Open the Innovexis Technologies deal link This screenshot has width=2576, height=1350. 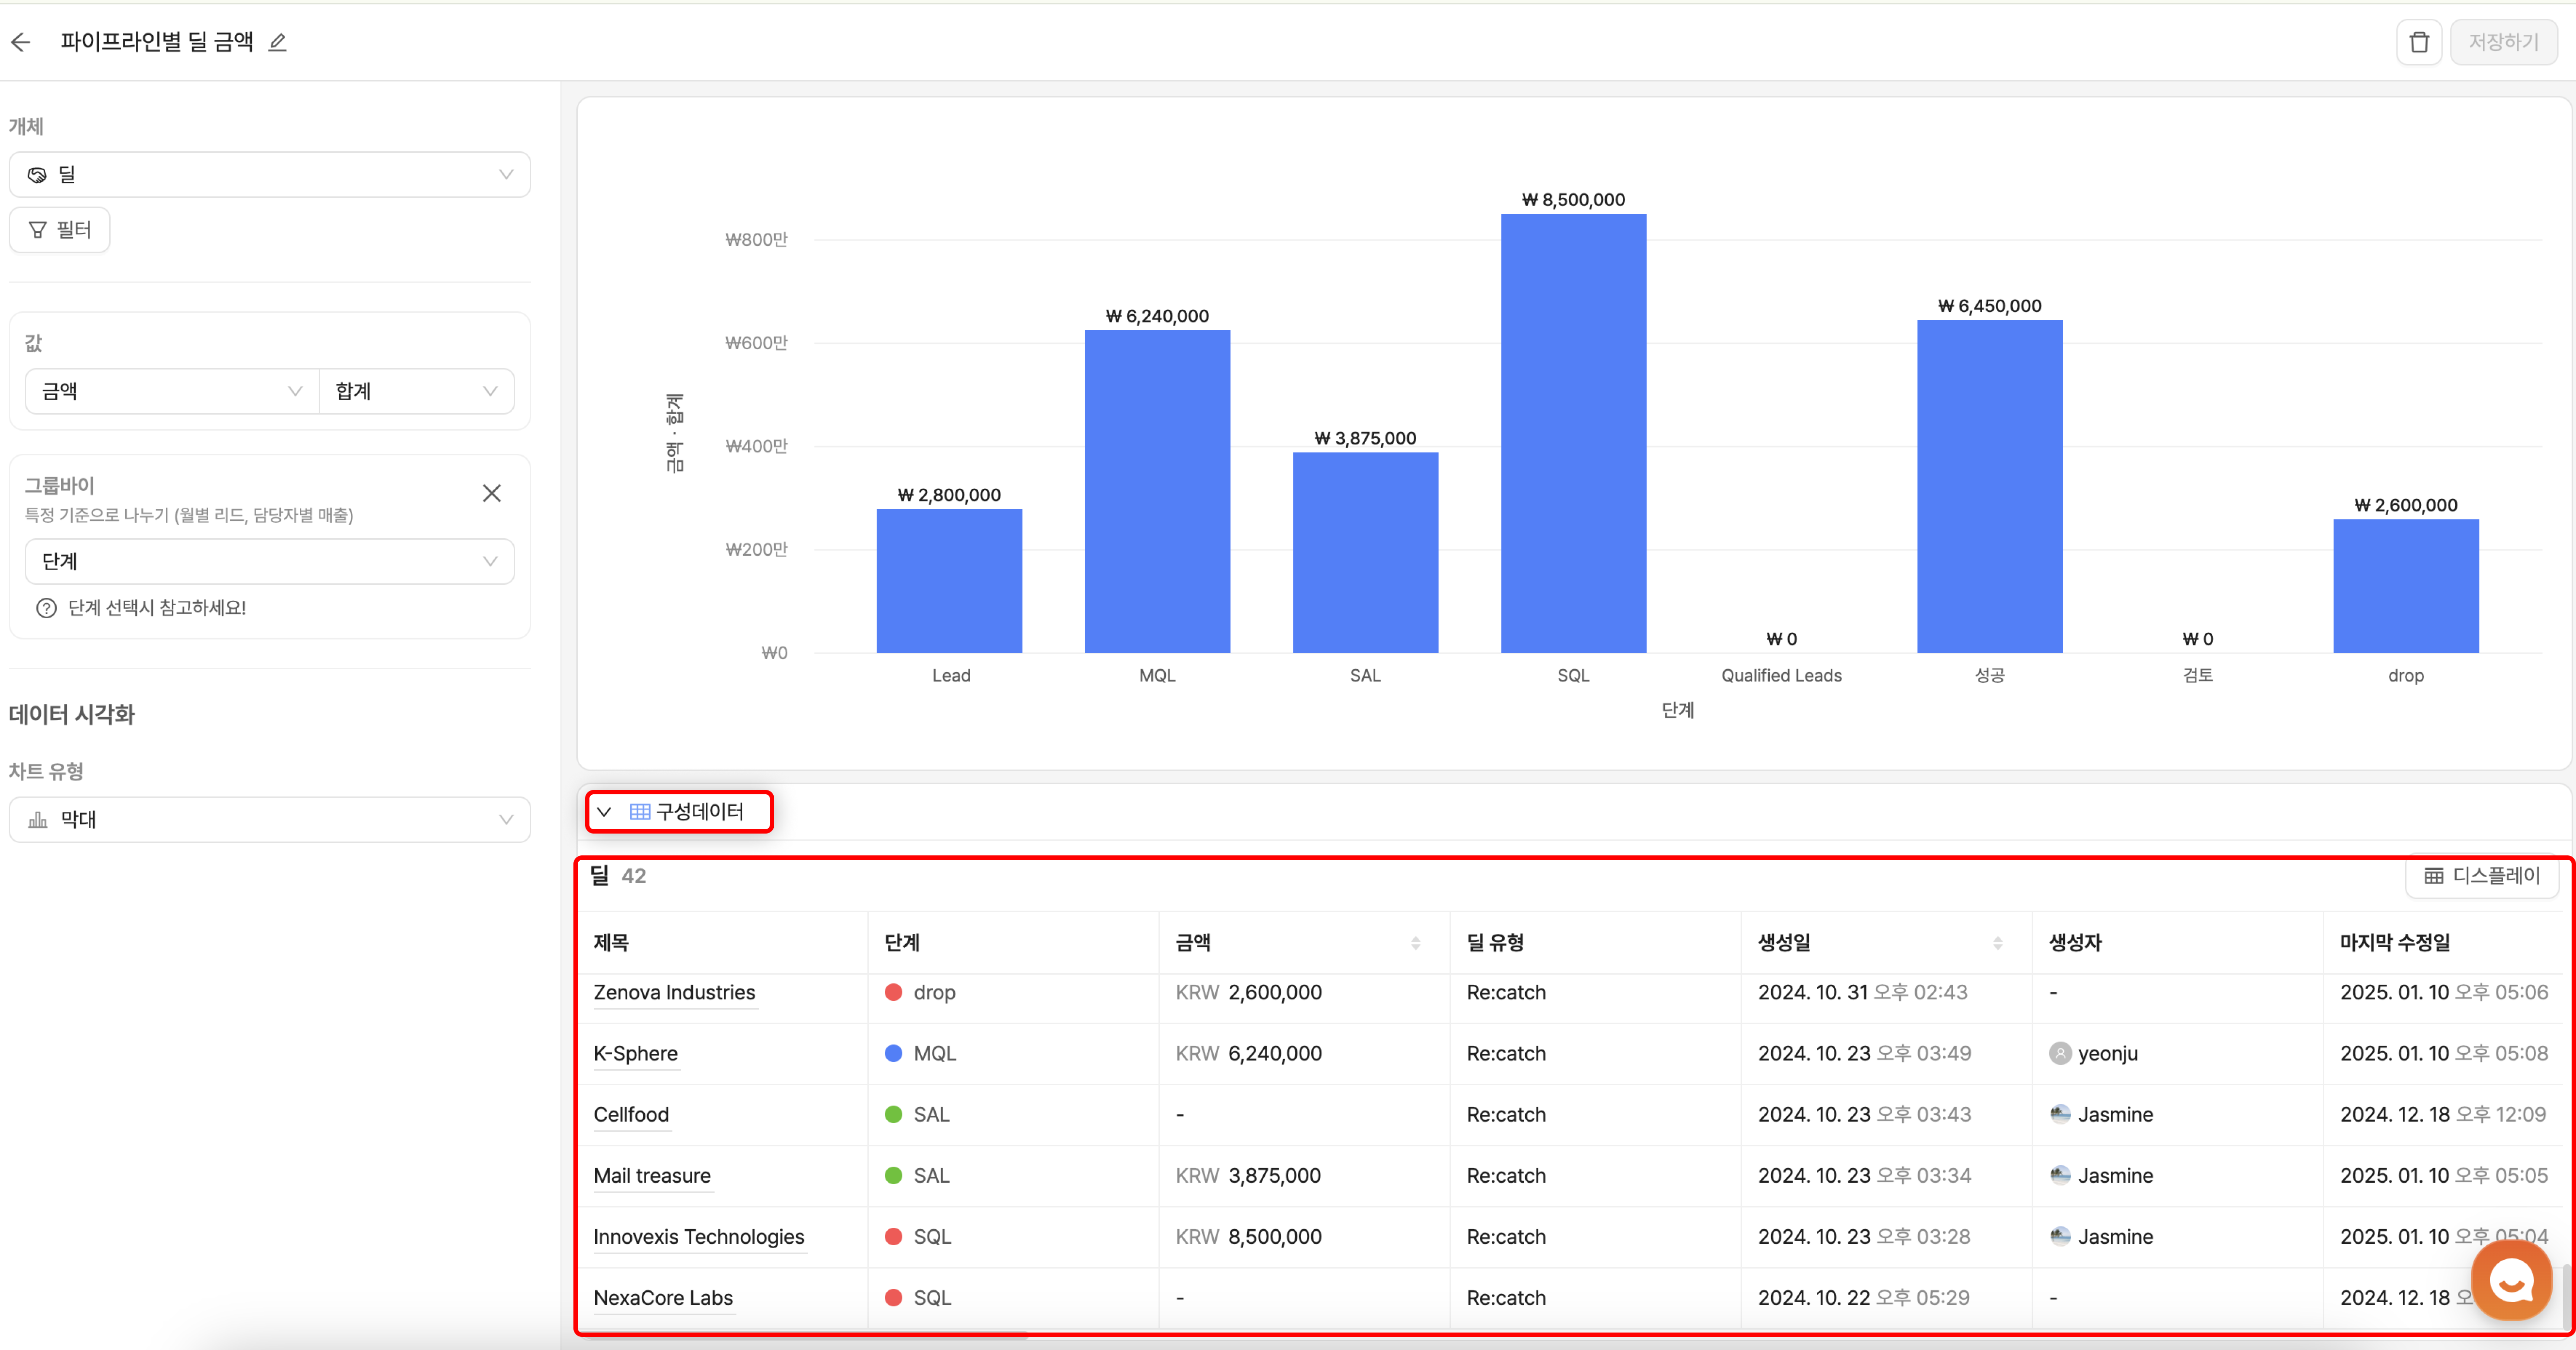coord(698,1236)
